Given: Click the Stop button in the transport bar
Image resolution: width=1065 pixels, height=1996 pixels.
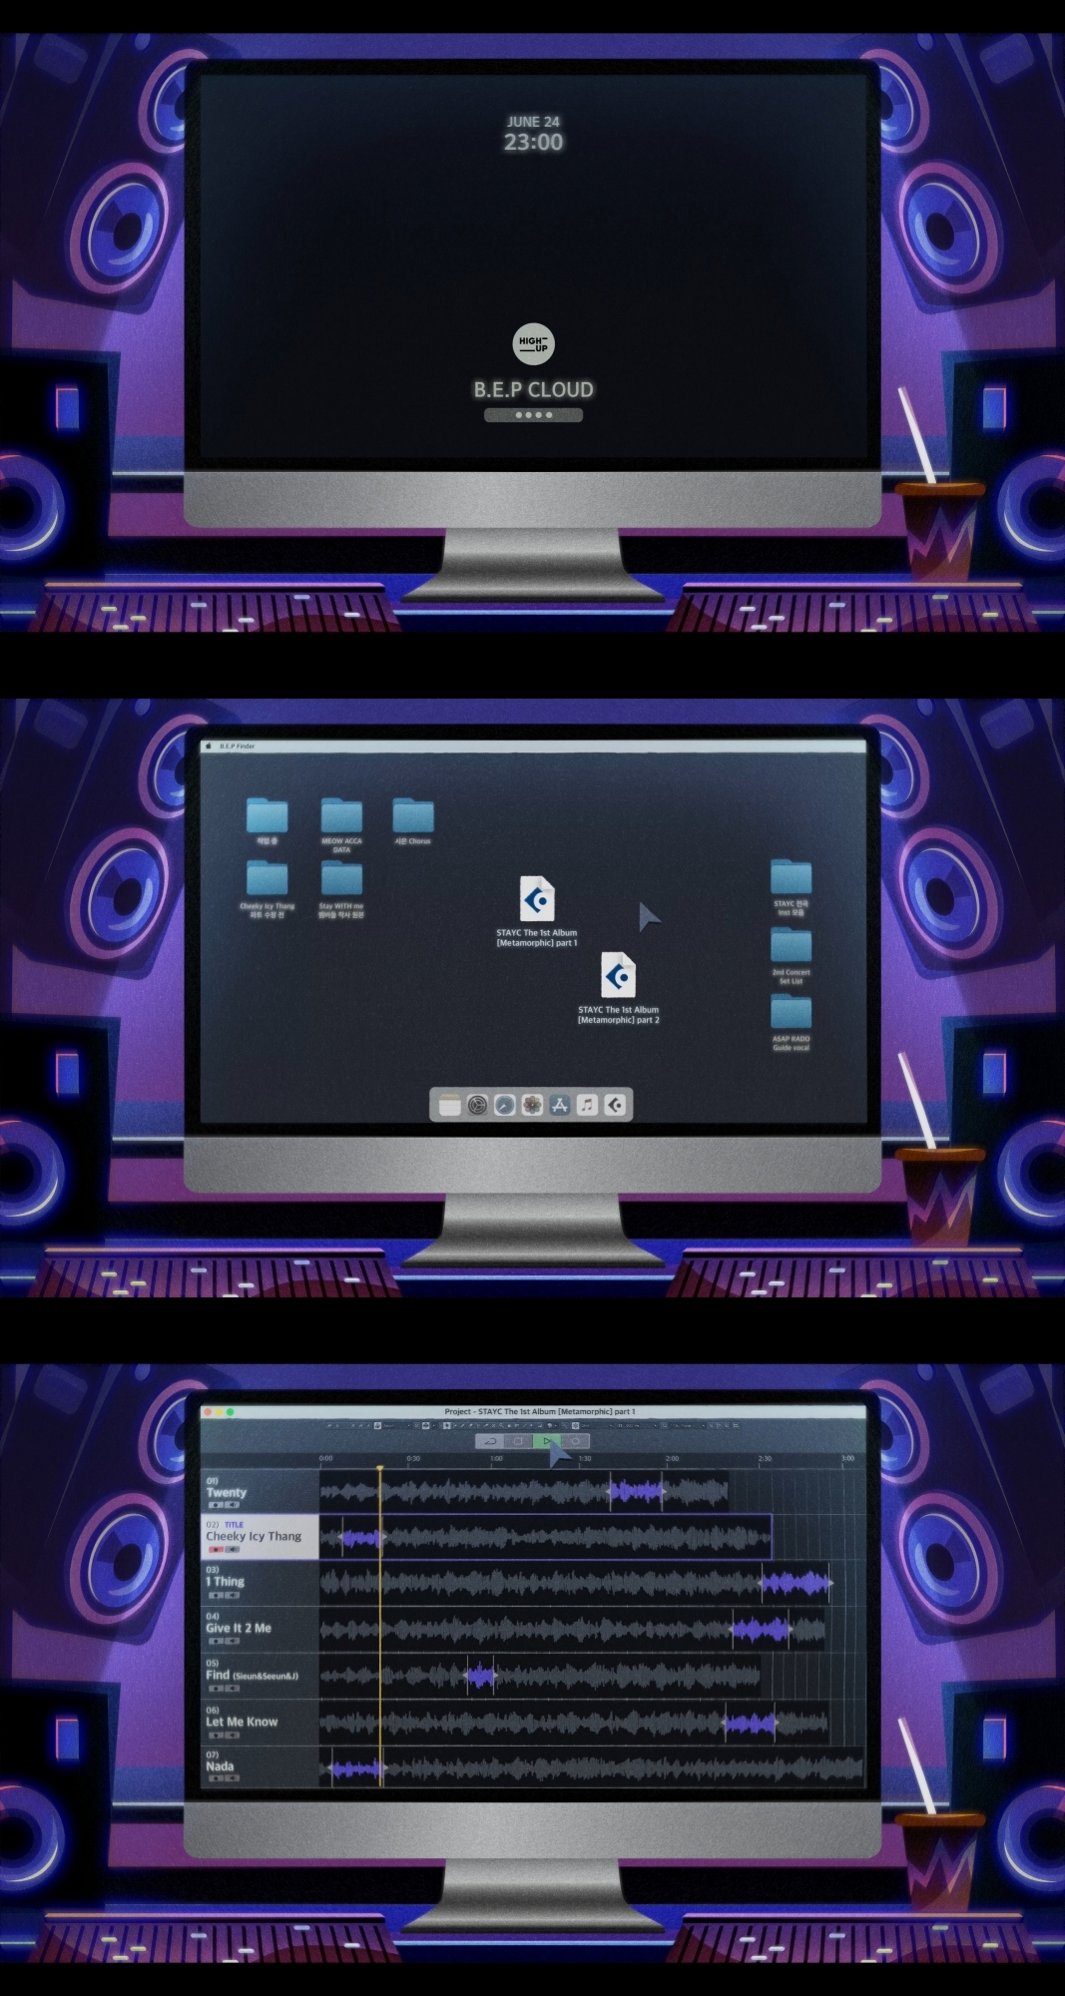Looking at the screenshot, I should [x=518, y=1441].
